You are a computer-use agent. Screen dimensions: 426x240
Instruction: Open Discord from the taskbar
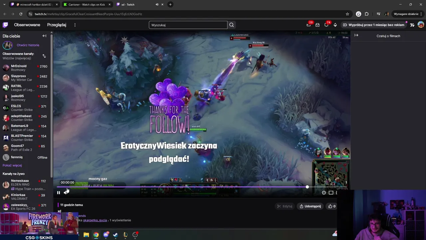coord(106,235)
